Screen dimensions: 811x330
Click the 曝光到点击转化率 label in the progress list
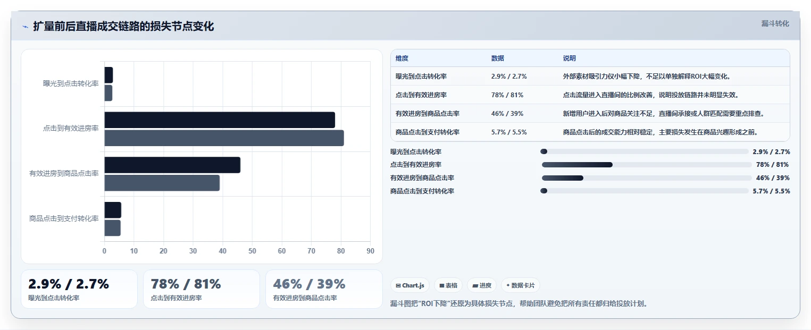[416, 152]
